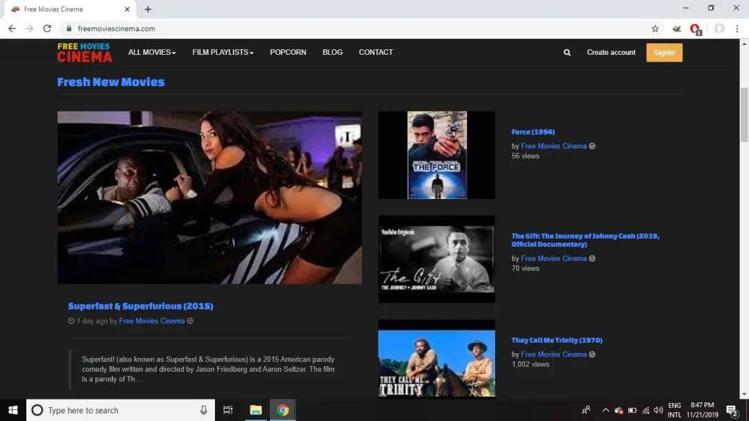Open the POPCORN nav item
749x421 pixels.
(x=288, y=52)
